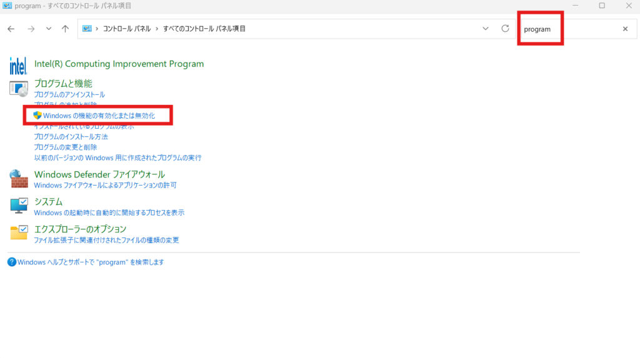640x358 pixels.
Task: Click the blue help question mark icon
Action: 12,262
